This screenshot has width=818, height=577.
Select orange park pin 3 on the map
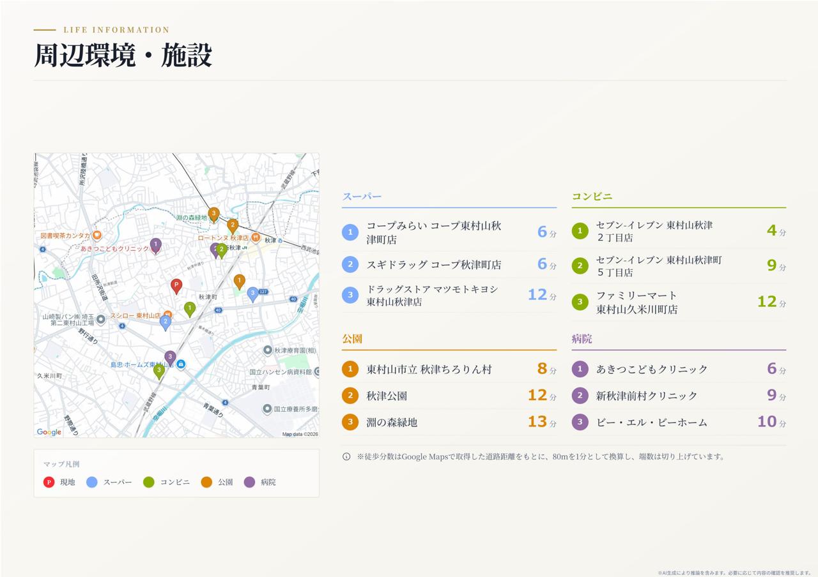[214, 214]
